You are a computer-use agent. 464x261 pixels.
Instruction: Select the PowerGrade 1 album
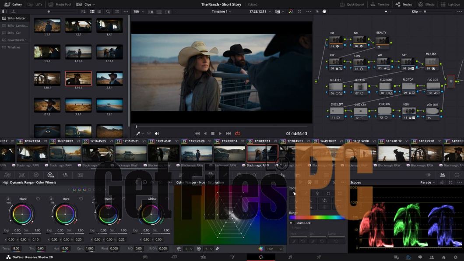14,40
